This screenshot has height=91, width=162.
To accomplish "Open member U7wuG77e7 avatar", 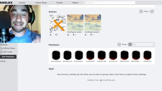I will pos(113,55).
